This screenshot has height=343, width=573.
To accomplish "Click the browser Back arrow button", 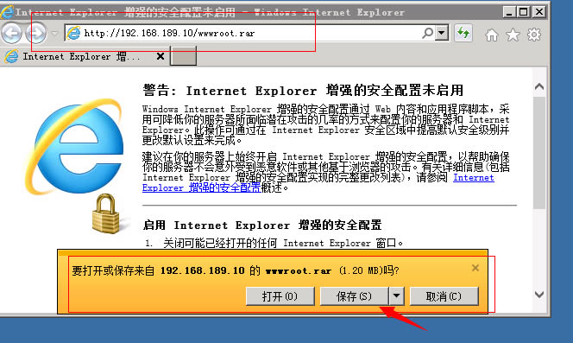I will 12,34.
